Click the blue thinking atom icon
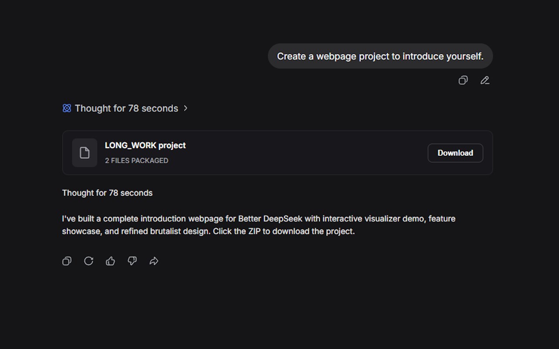 coord(67,108)
